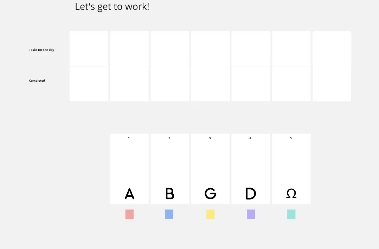
Task: Select the yellow sticky note square
Action: pos(210,214)
